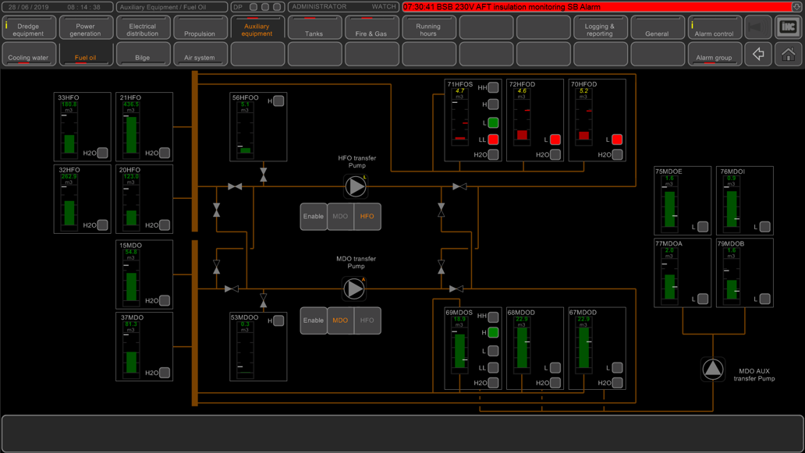This screenshot has width=805, height=453.
Task: Switch MDO transfer pump to HFO mode
Action: 367,320
